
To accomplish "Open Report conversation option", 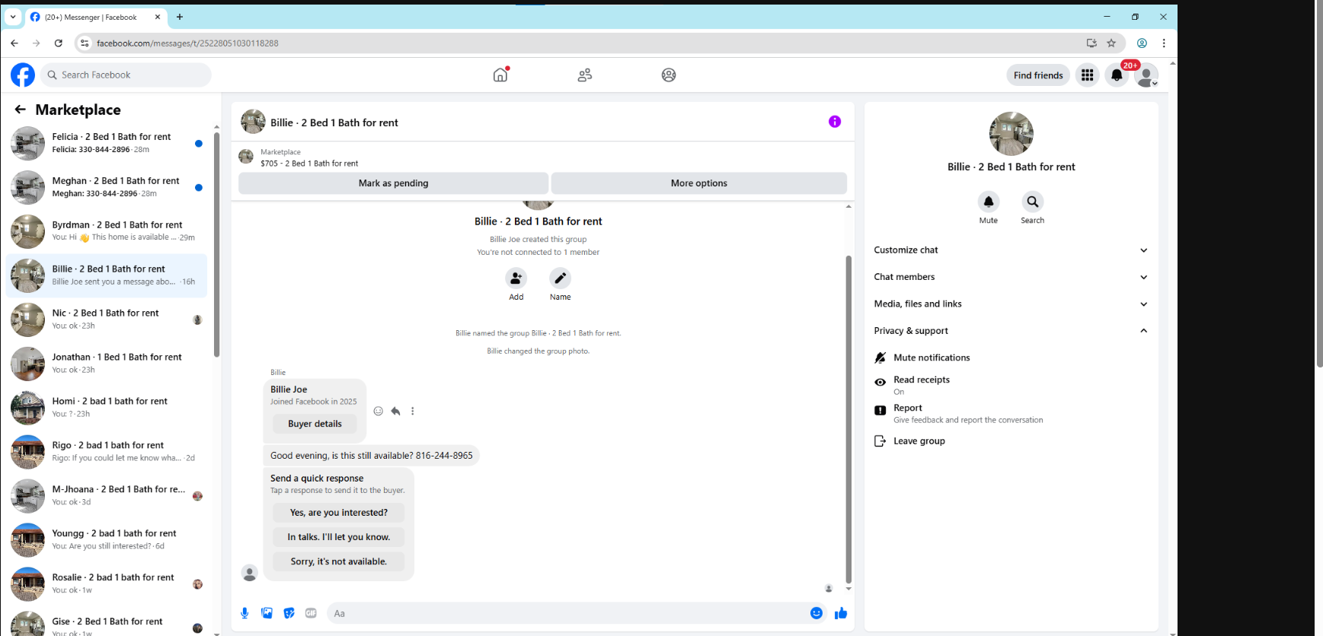I will click(x=1011, y=413).
